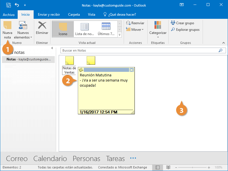The image size is (228, 171).
Task: Toggle reading view in status bar
Action: [x=168, y=167]
